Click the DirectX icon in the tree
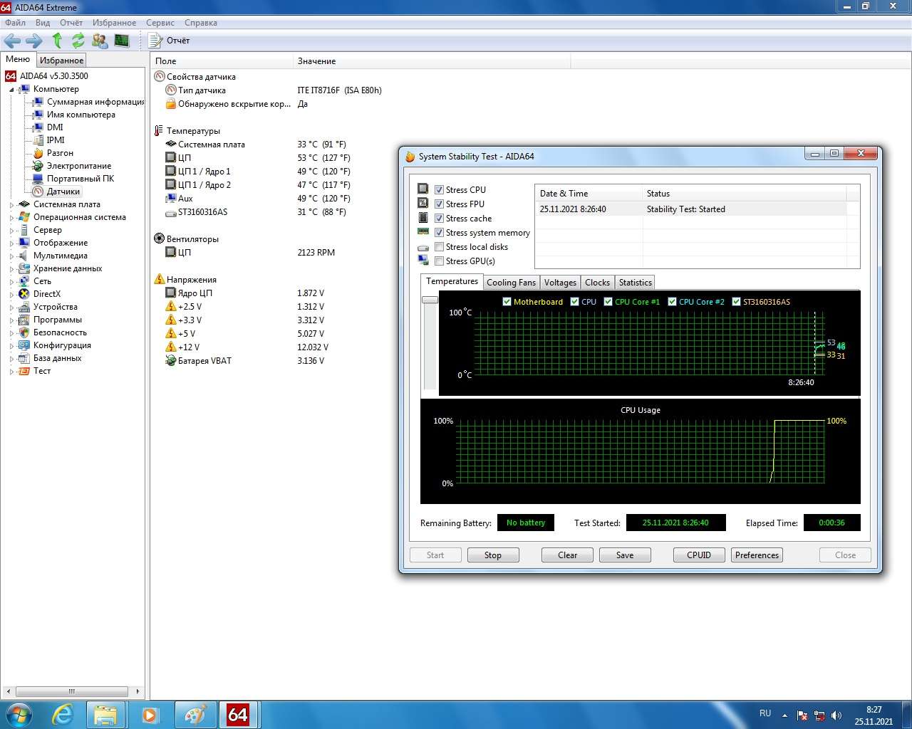This screenshot has height=729, width=912. [24, 294]
